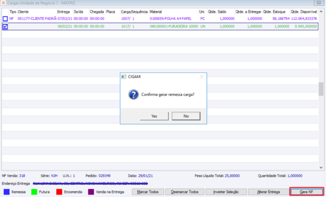Screen dimensions: 326x197
Task: Click the Marcar Todos button
Action: (148, 192)
